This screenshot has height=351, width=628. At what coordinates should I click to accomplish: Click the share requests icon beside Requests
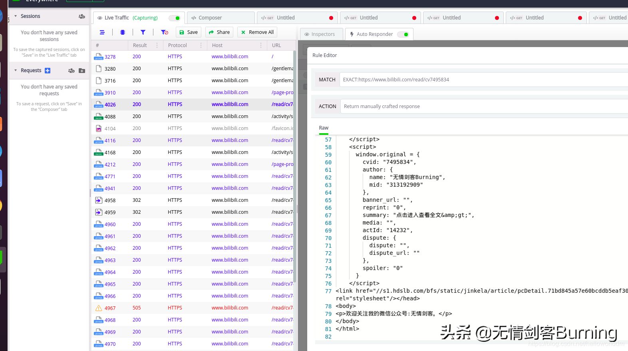[72, 71]
